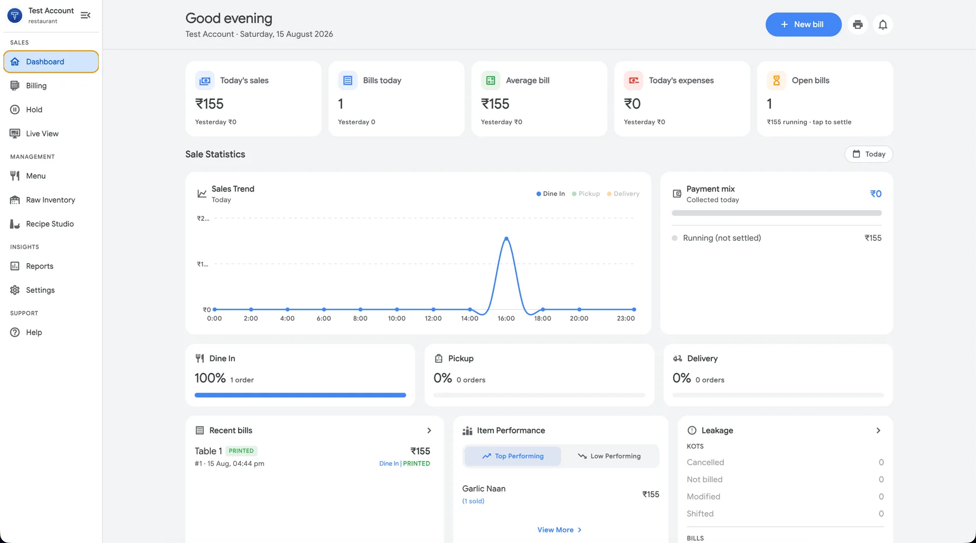Click the Open bills hourglass icon

pos(776,80)
